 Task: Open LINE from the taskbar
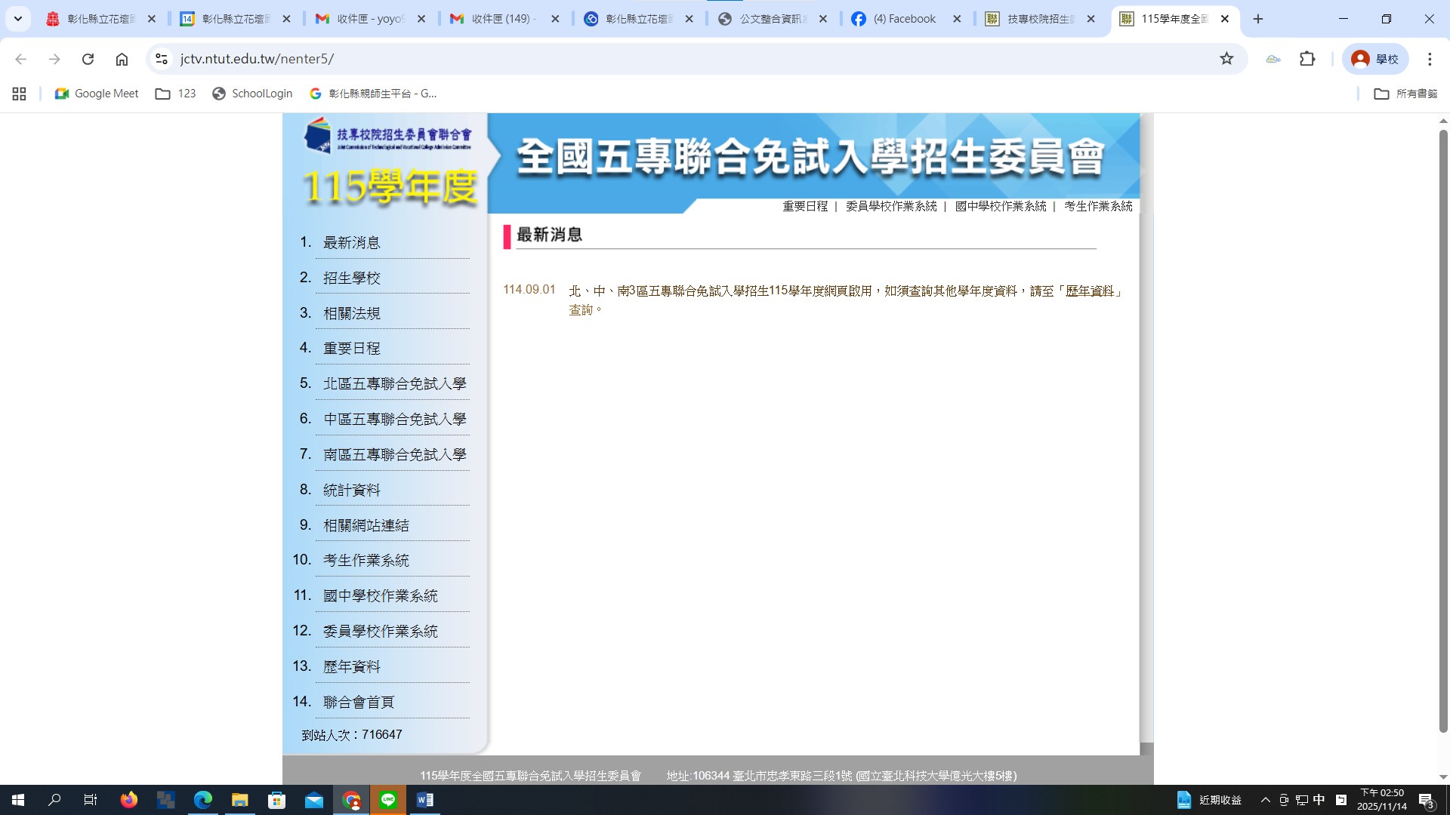tap(388, 800)
